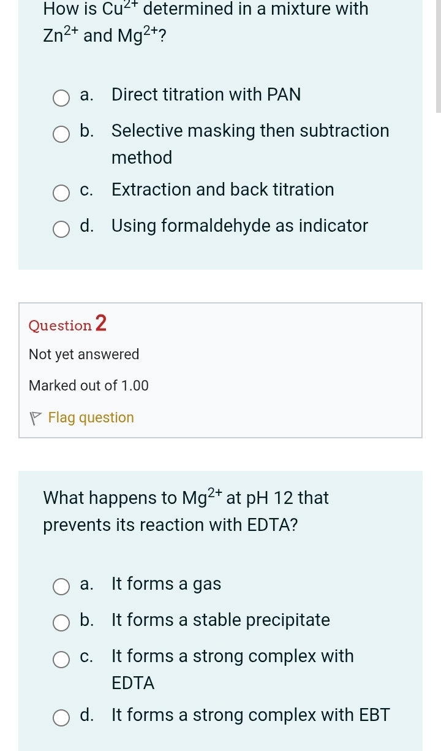The image size is (441, 751).
Task: Pick radio button for strong complex with EDTA
Action: pyautogui.click(x=61, y=658)
